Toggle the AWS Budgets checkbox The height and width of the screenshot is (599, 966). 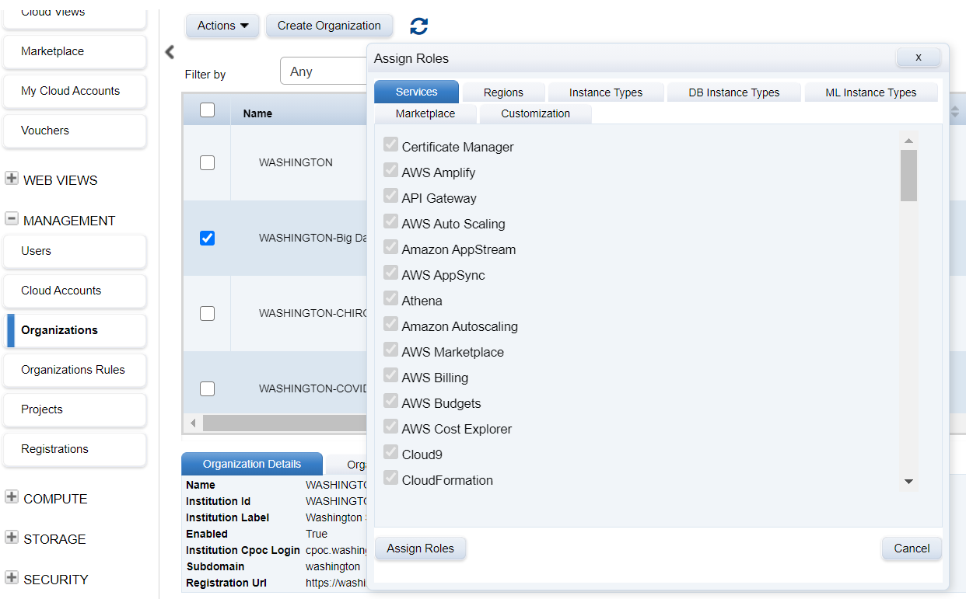(390, 401)
